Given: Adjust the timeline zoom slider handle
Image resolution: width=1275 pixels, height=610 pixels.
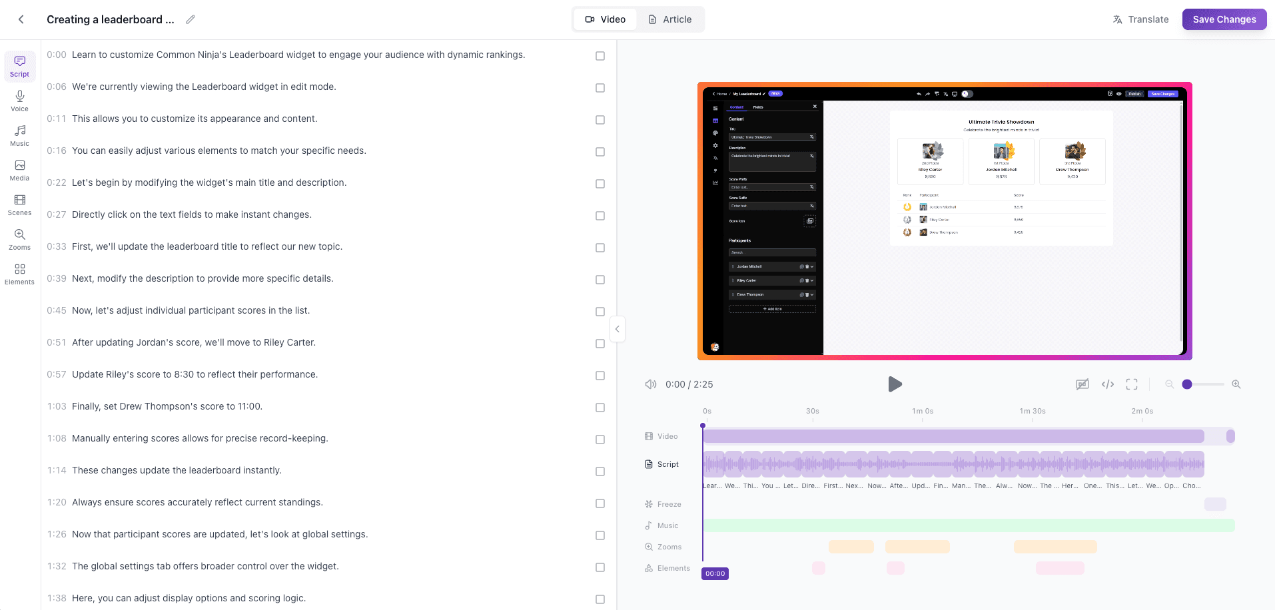Looking at the screenshot, I should pos(1186,384).
